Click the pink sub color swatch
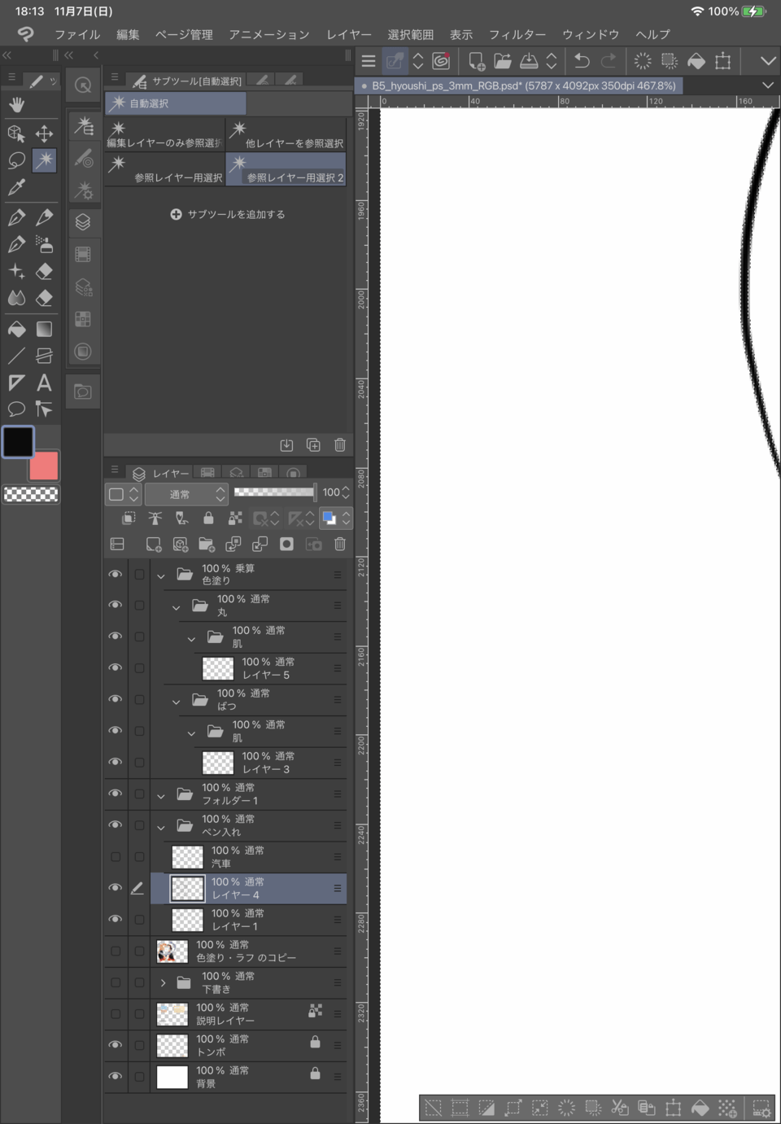 (44, 466)
